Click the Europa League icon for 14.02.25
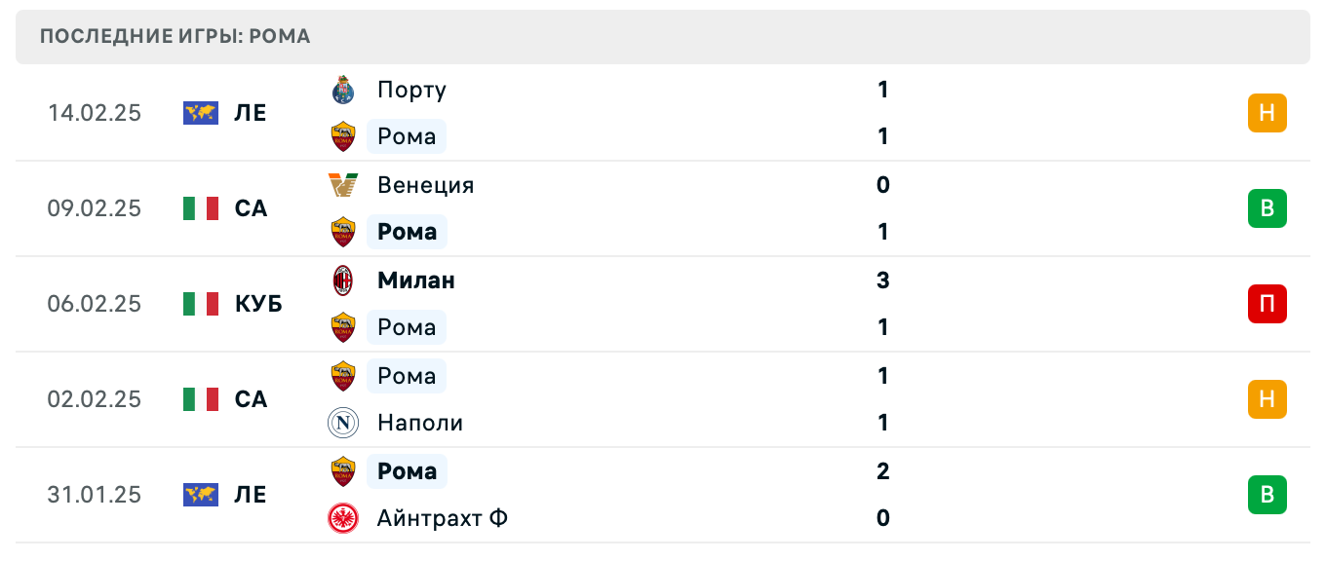Viewport: 1326px width, 561px height. (201, 113)
